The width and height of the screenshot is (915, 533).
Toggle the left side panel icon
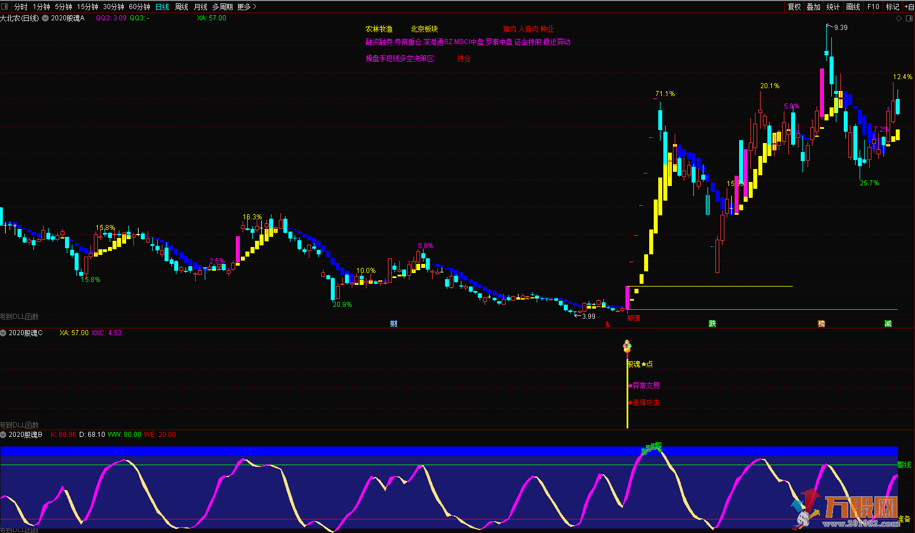click(x=5, y=6)
